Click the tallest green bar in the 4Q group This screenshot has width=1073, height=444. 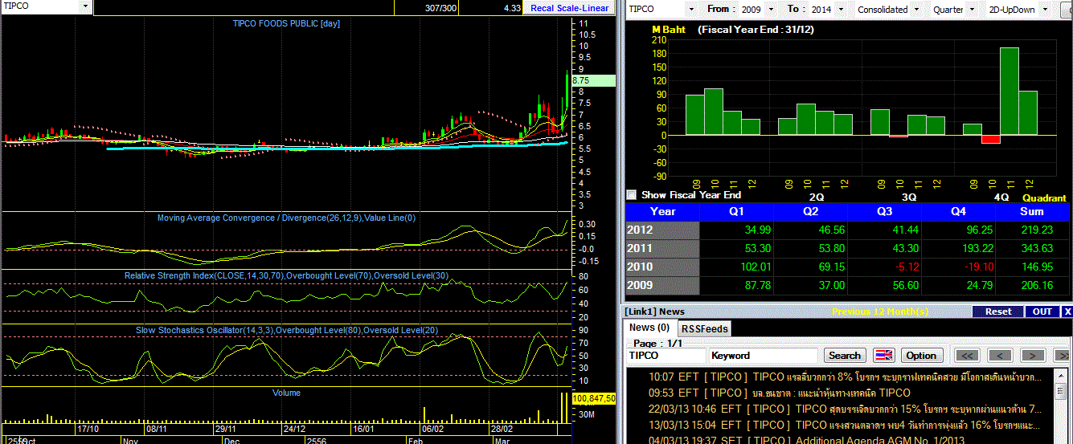1010,91
